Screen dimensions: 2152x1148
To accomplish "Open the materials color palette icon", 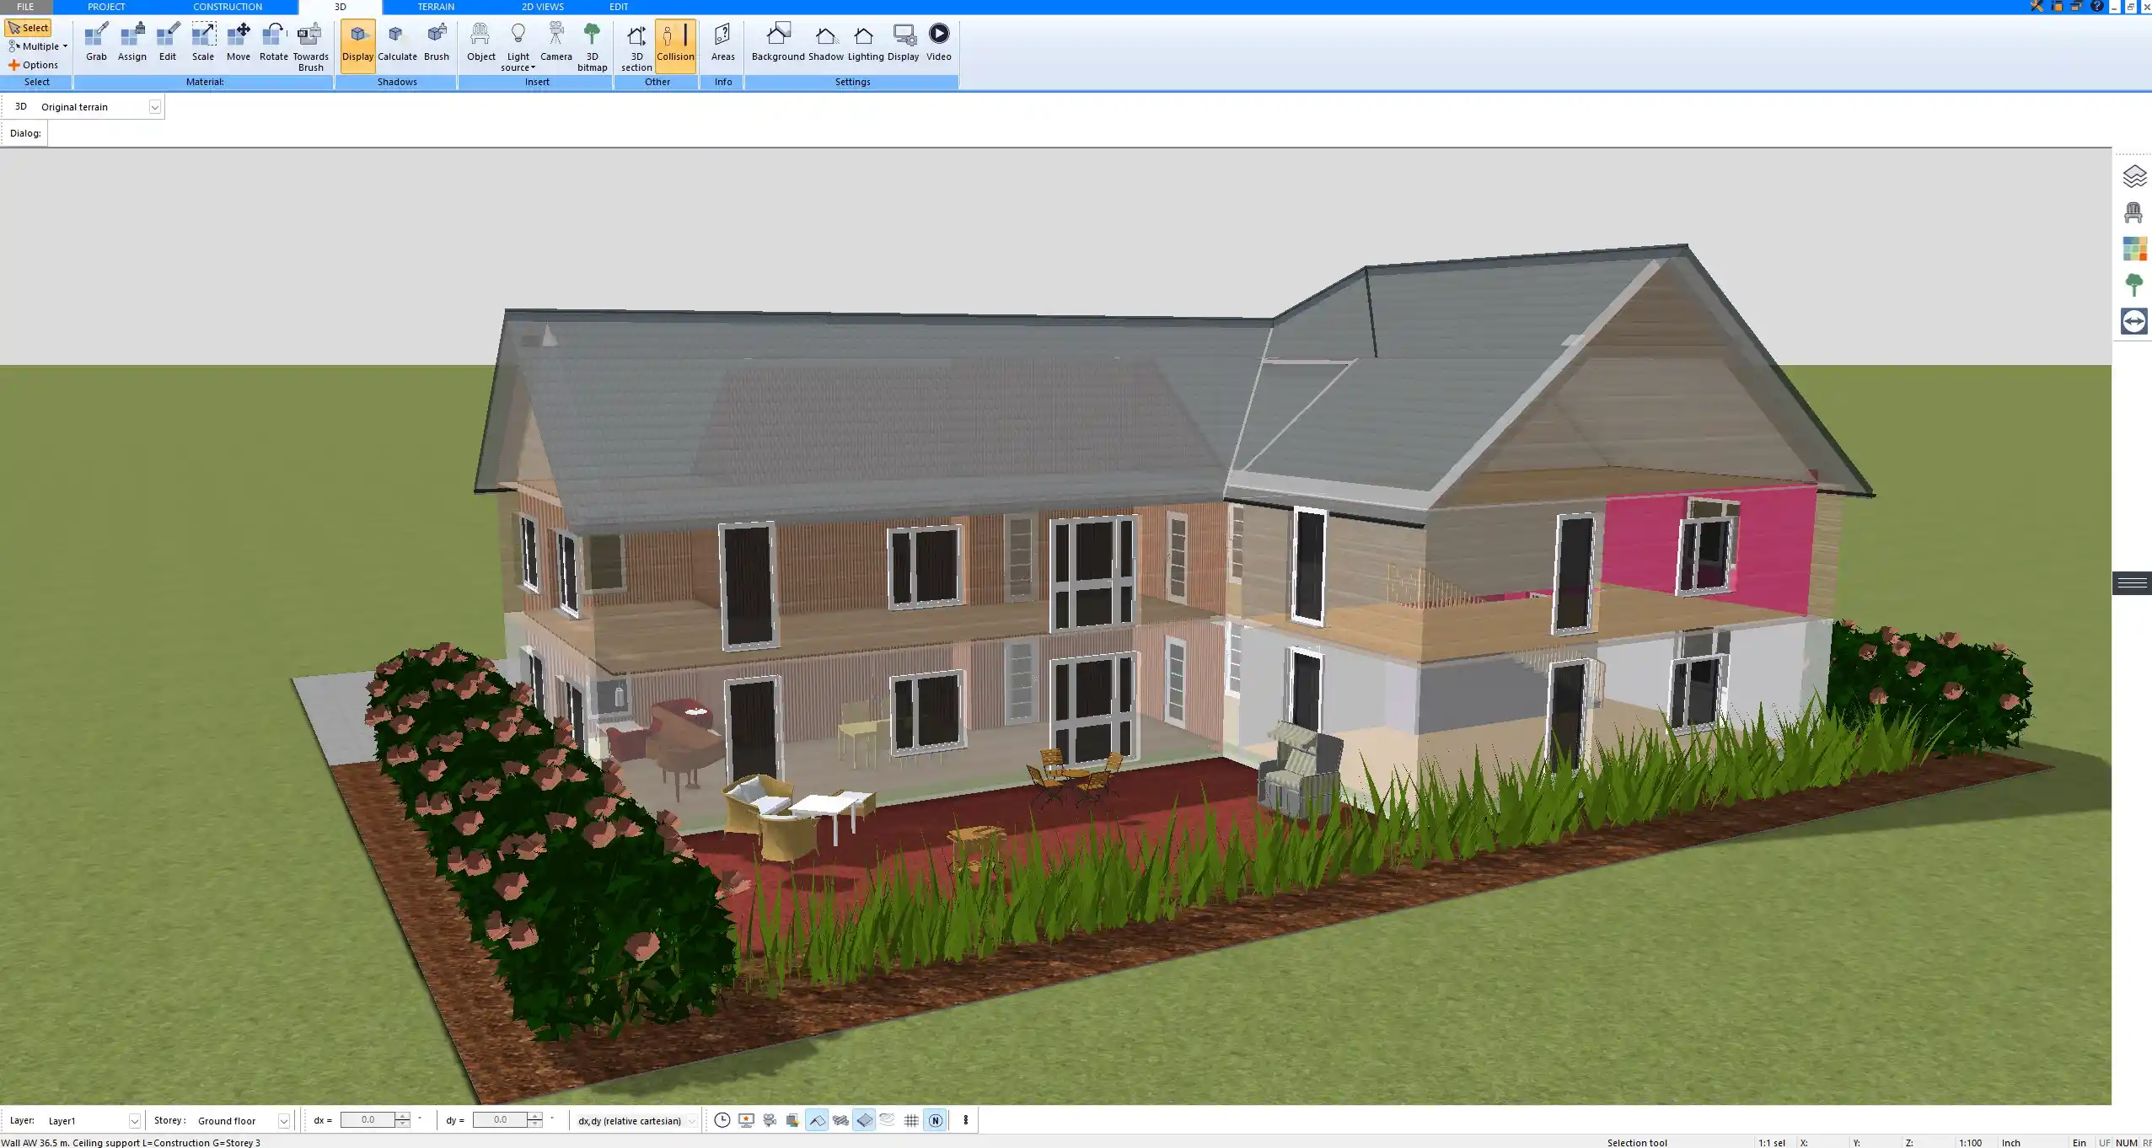I will [2133, 249].
